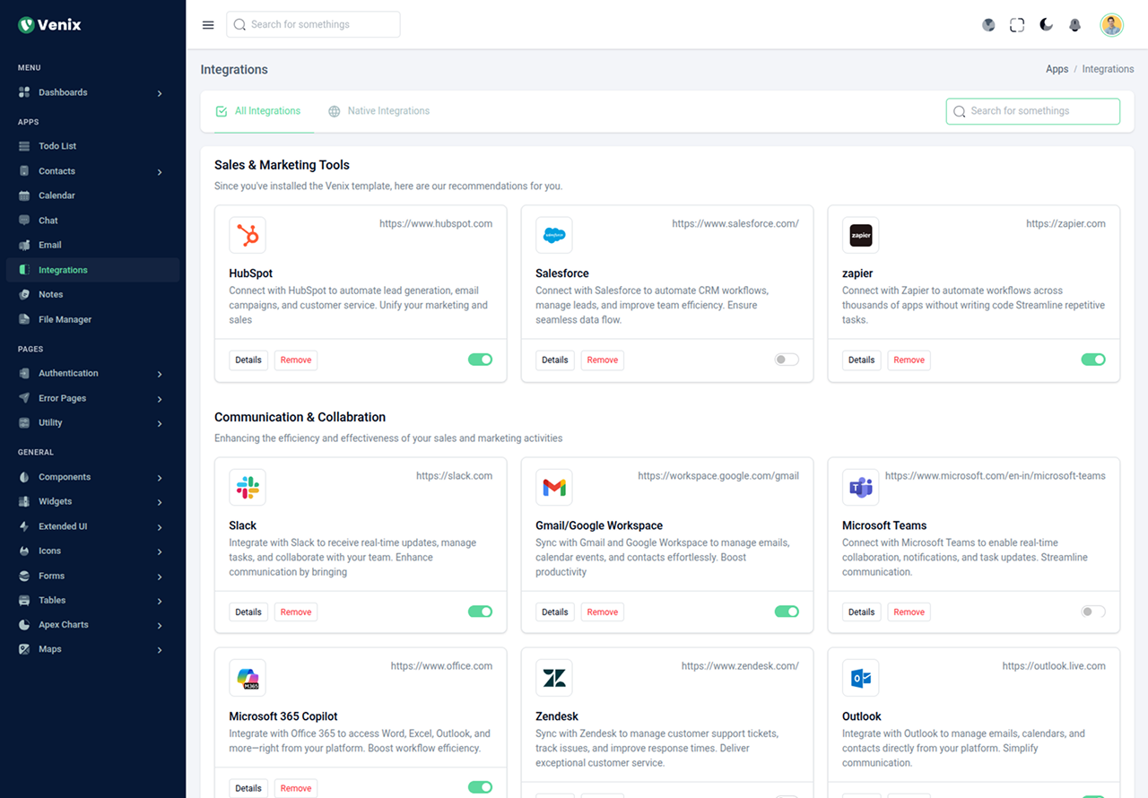
Task: Open the user profile avatar
Action: pos(1111,25)
